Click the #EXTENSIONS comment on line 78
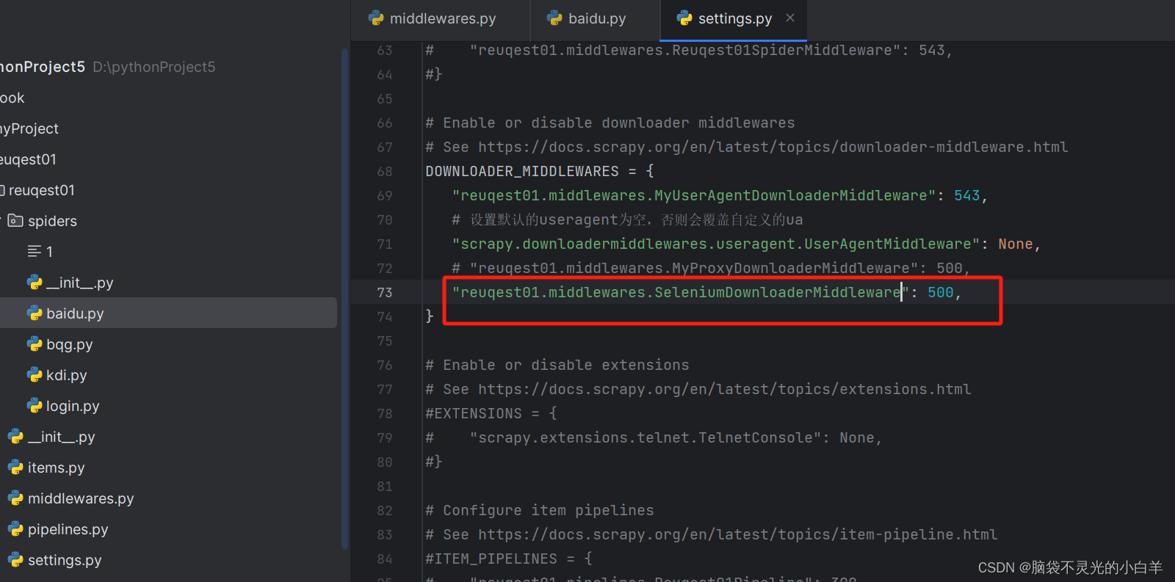This screenshot has height=582, width=1175. [491, 413]
